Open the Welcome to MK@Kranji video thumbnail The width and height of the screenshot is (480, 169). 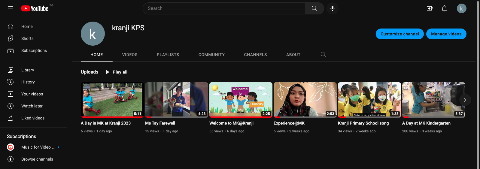click(241, 100)
